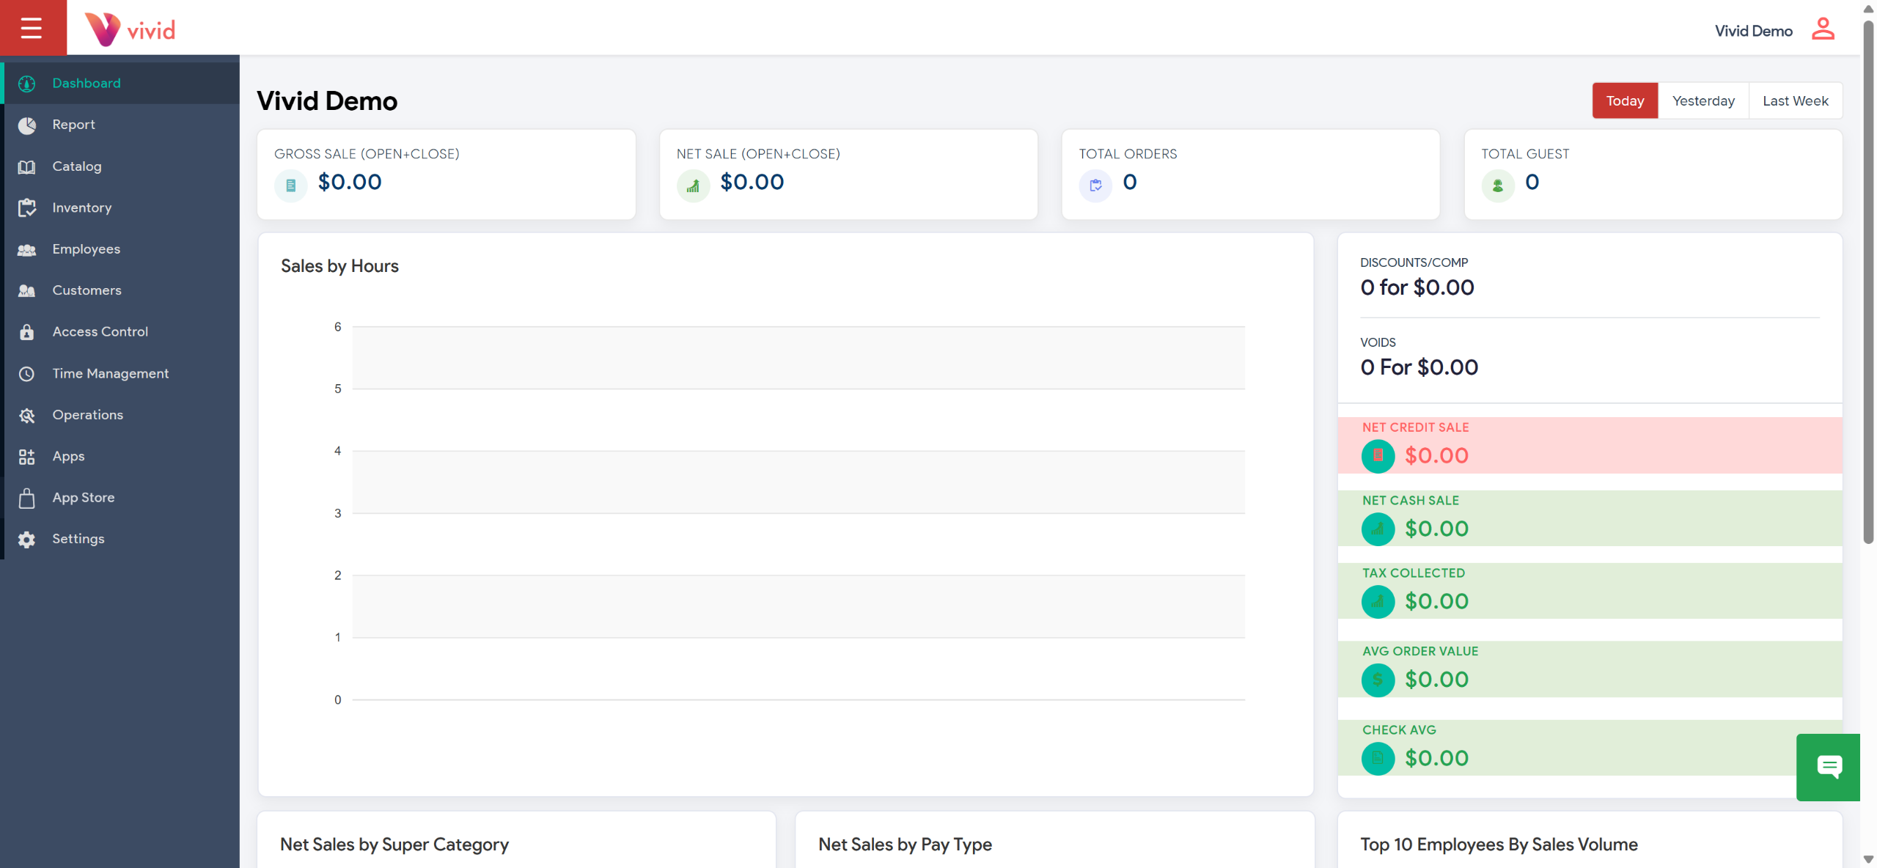Click the user profile icon
Viewport: 1877px width, 868px height.
pos(1823,29)
